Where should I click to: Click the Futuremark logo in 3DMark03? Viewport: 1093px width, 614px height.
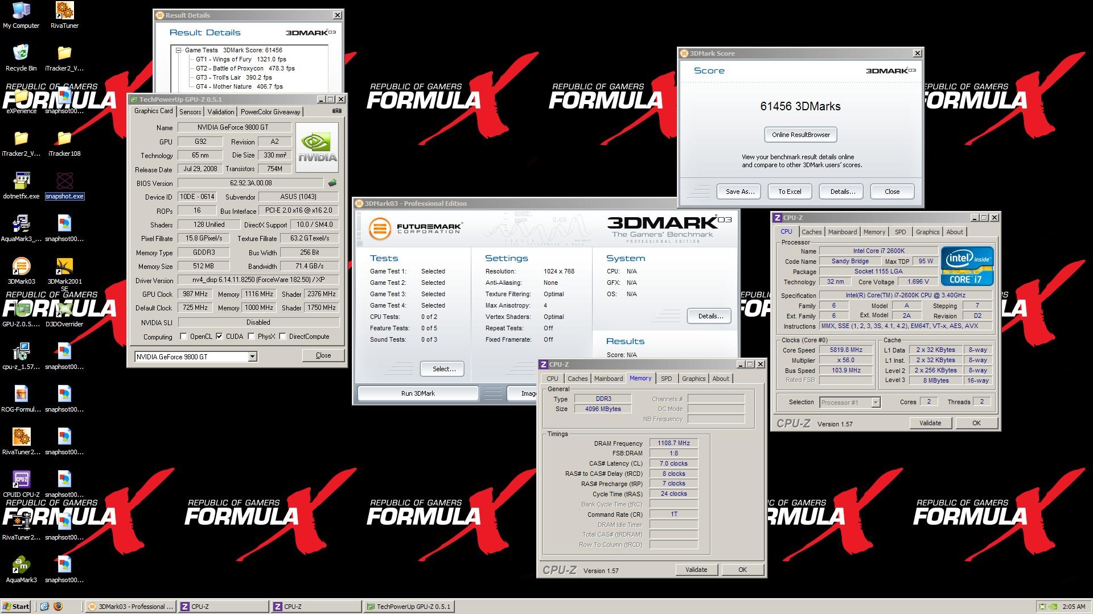tap(415, 229)
